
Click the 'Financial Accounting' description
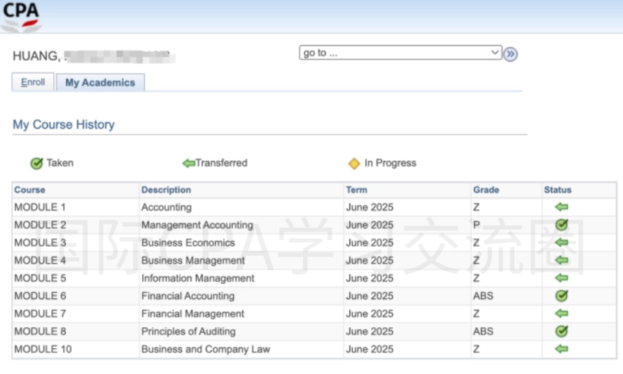pyautogui.click(x=188, y=296)
